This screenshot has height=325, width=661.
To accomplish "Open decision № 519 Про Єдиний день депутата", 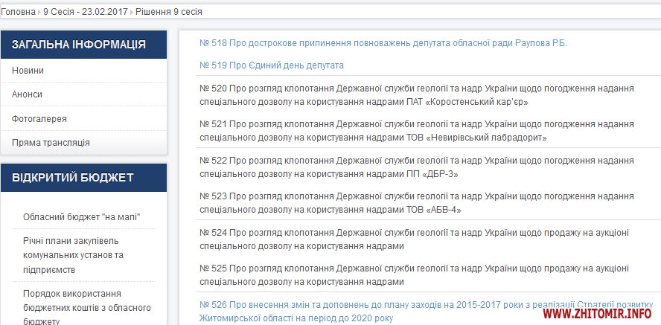I will pos(272,65).
